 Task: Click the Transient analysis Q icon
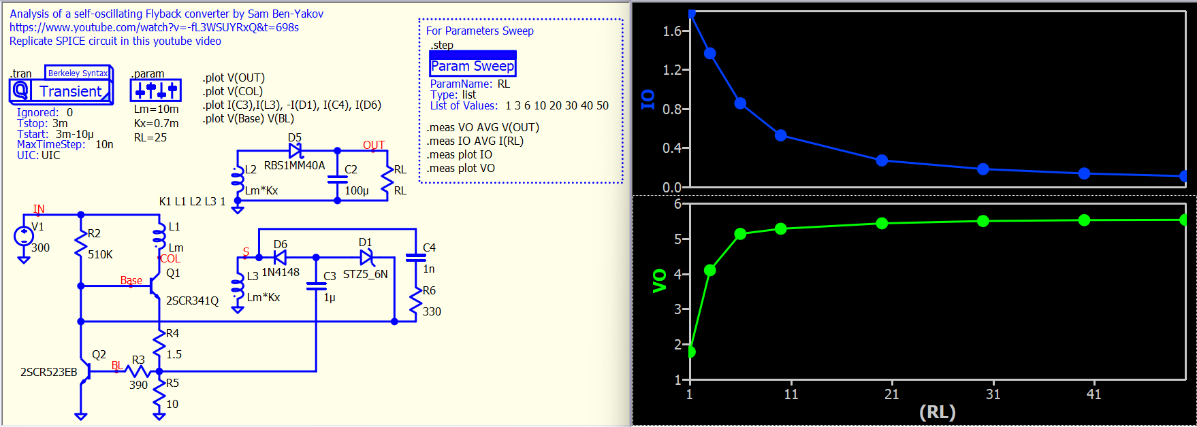click(x=21, y=90)
